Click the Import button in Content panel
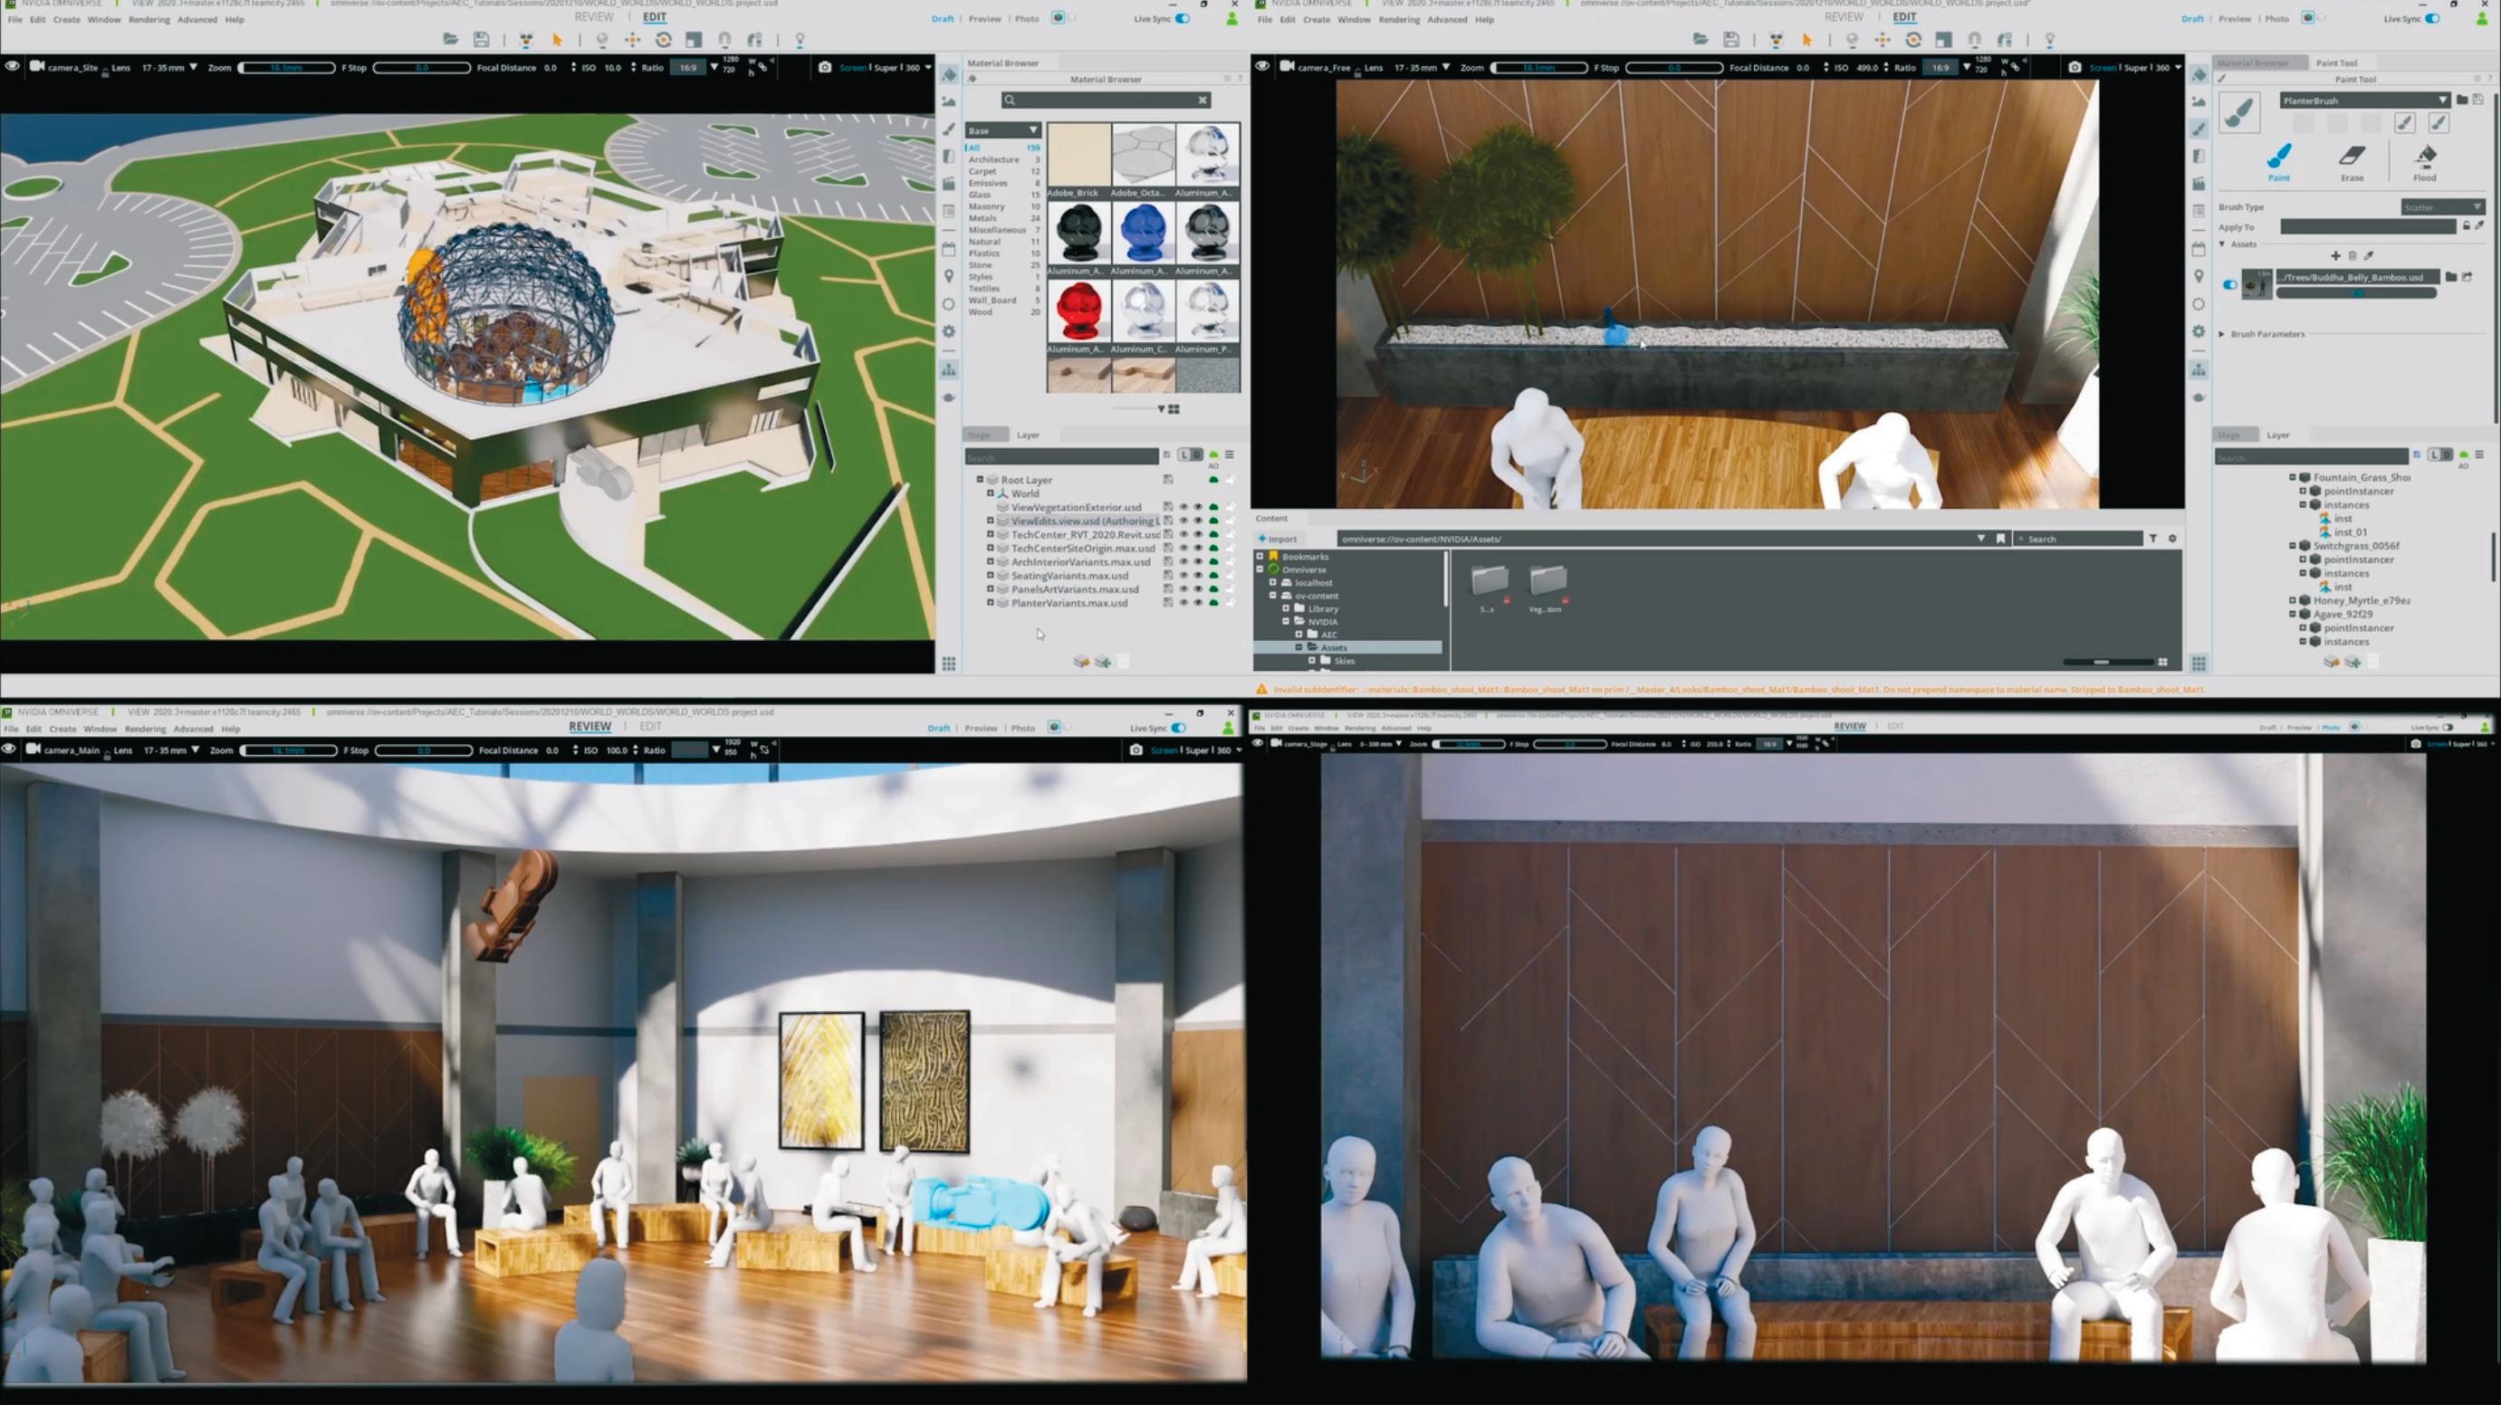Screen dimensions: 2501x1405 [x=1278, y=539]
